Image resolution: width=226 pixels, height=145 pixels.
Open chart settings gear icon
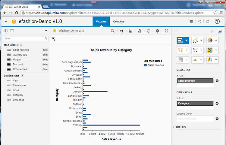coord(157,31)
